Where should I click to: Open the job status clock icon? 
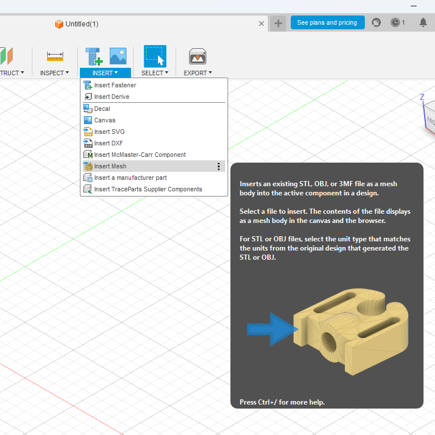point(395,23)
